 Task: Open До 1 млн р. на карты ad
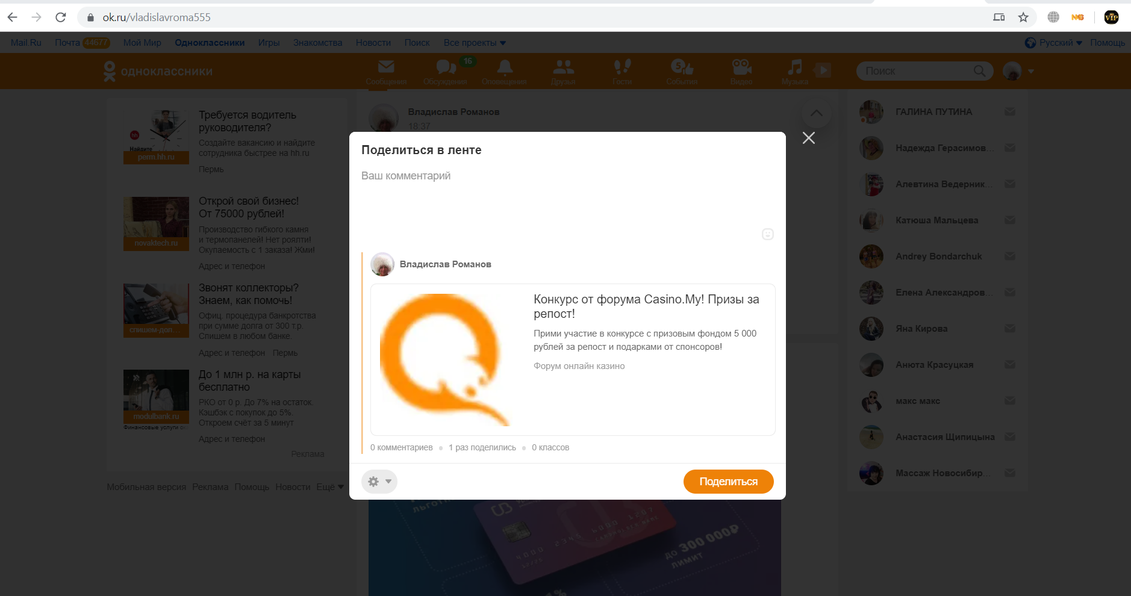249,380
